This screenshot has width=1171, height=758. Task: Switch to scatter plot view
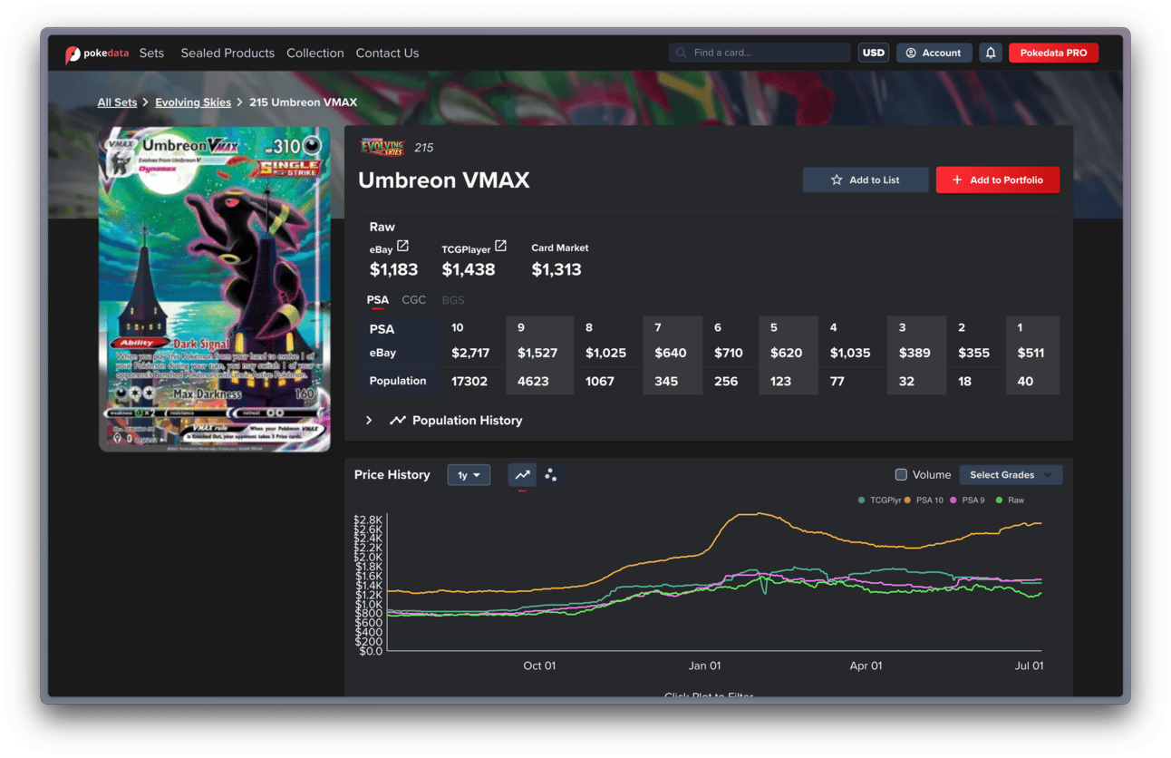click(x=550, y=474)
